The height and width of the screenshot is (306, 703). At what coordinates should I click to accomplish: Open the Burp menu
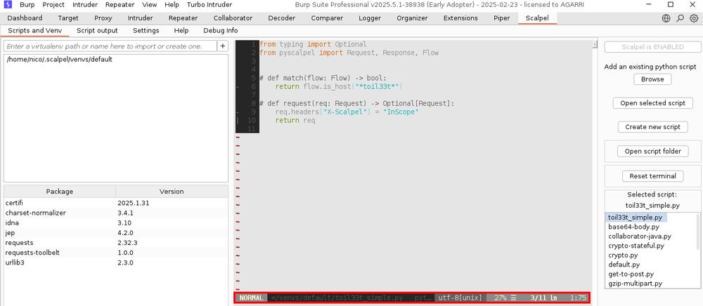[x=27, y=5]
